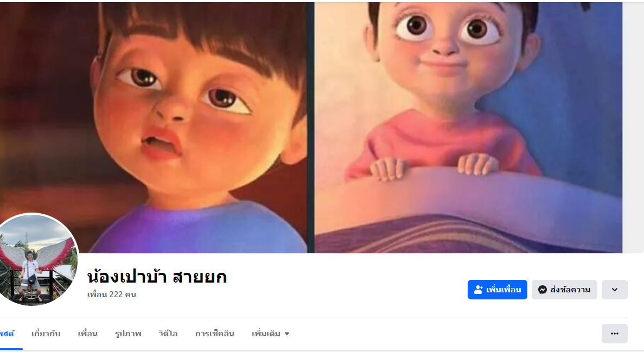Click the profile name น้องเปาบ้า สายยก
The width and height of the screenshot is (644, 352).
pos(157,277)
